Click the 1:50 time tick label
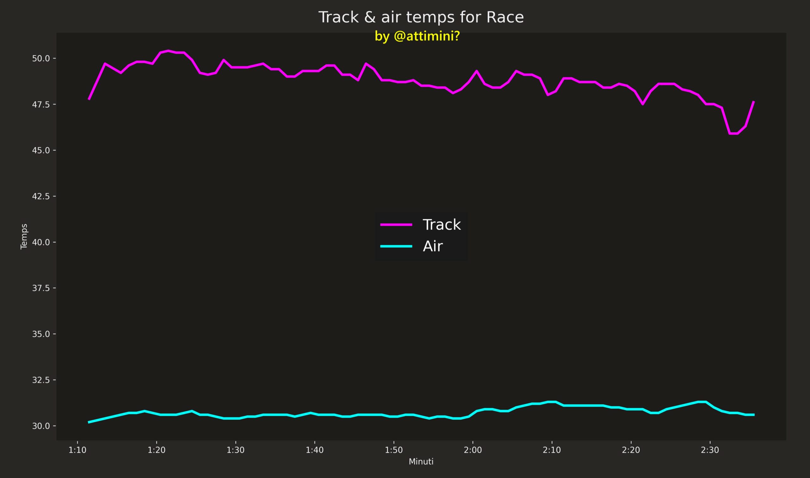 394,450
